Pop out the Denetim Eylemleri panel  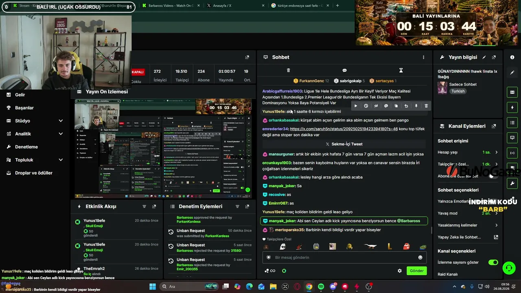point(247,207)
